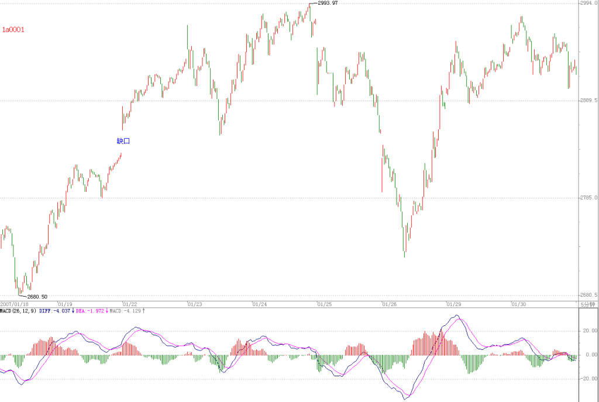Viewport: 599px width, 402px height.
Task: Jump to the 01/23 date marker
Action: click(x=195, y=304)
